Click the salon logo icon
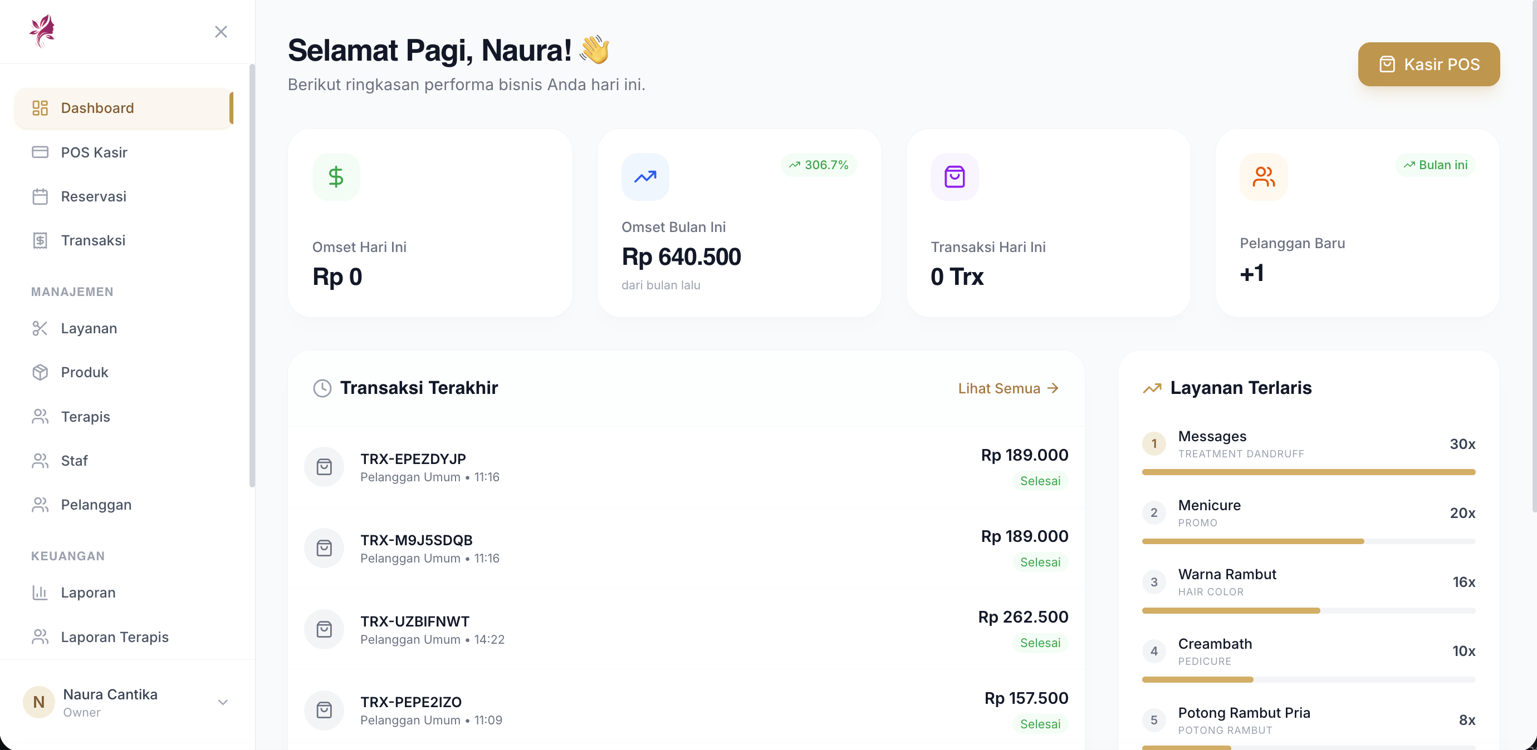Screen dimensions: 1537x750 (x=42, y=31)
